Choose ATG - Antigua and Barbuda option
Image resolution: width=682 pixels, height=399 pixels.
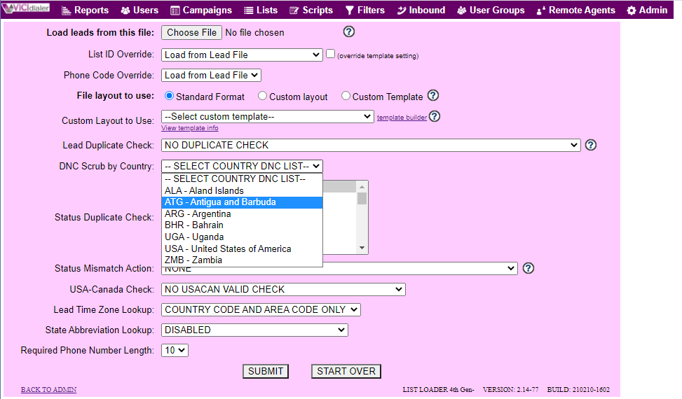(243, 202)
